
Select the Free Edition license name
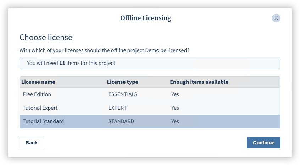tap(37, 94)
